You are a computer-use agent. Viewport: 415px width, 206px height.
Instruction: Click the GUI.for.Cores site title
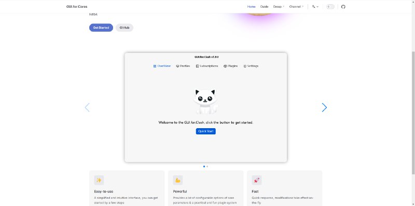pyautogui.click(x=77, y=7)
